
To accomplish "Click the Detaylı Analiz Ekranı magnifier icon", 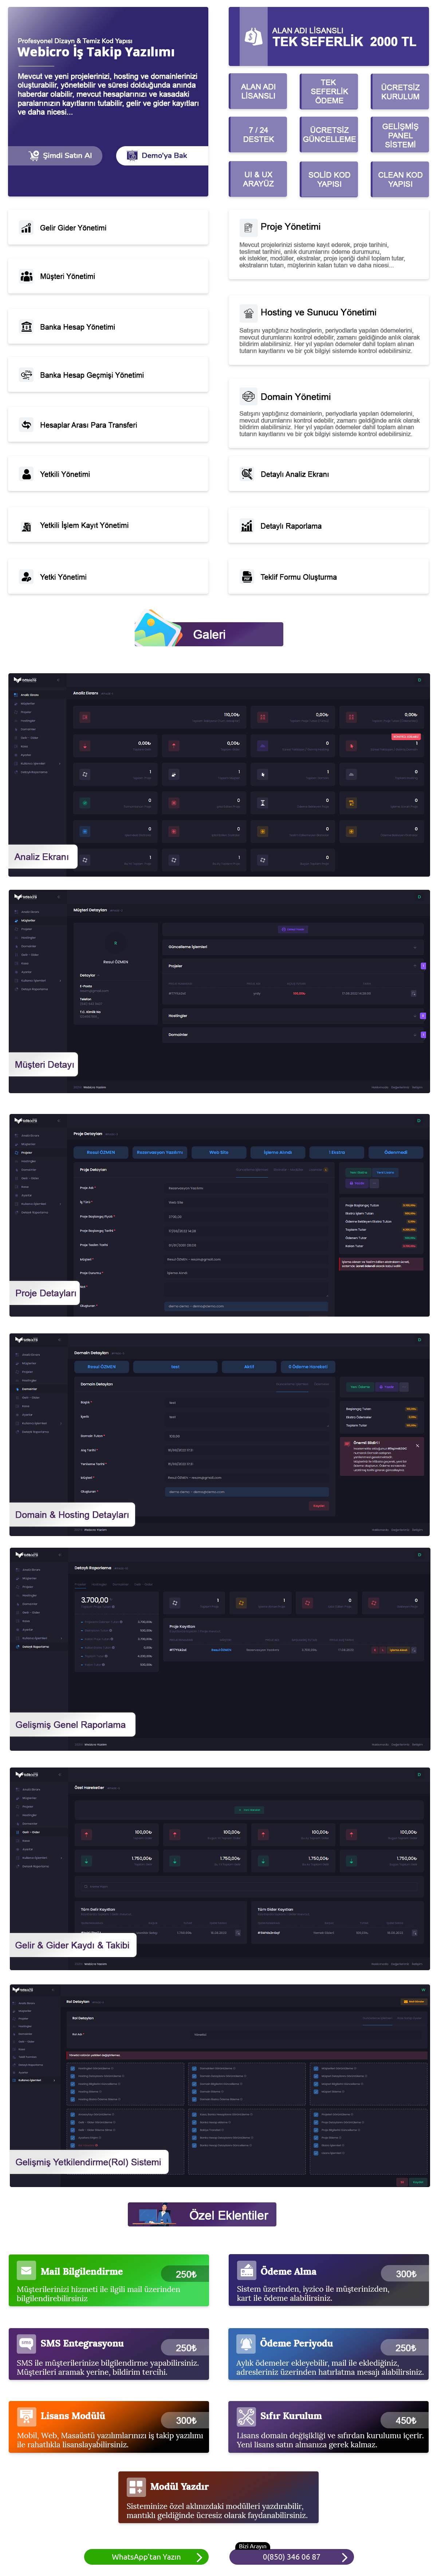I will (247, 474).
